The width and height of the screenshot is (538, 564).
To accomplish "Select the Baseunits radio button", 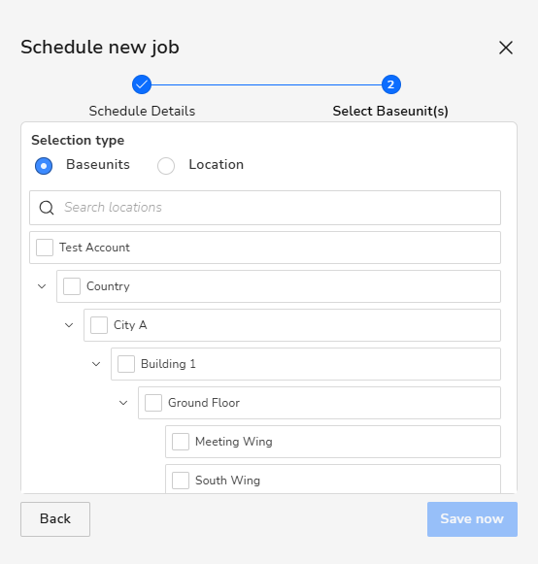I will (44, 166).
